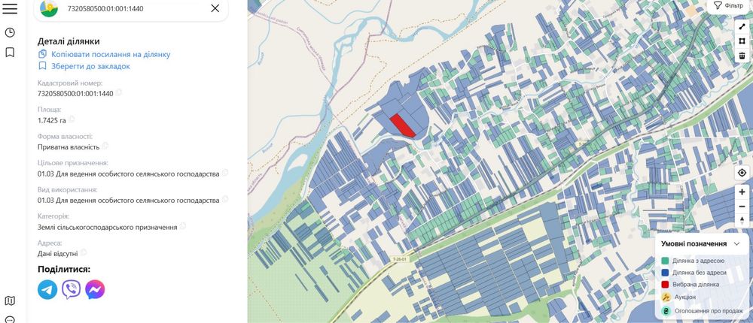The image size is (753, 323).
Task: Click the Землі сільськогосподарського призначення text
Action: point(108,227)
